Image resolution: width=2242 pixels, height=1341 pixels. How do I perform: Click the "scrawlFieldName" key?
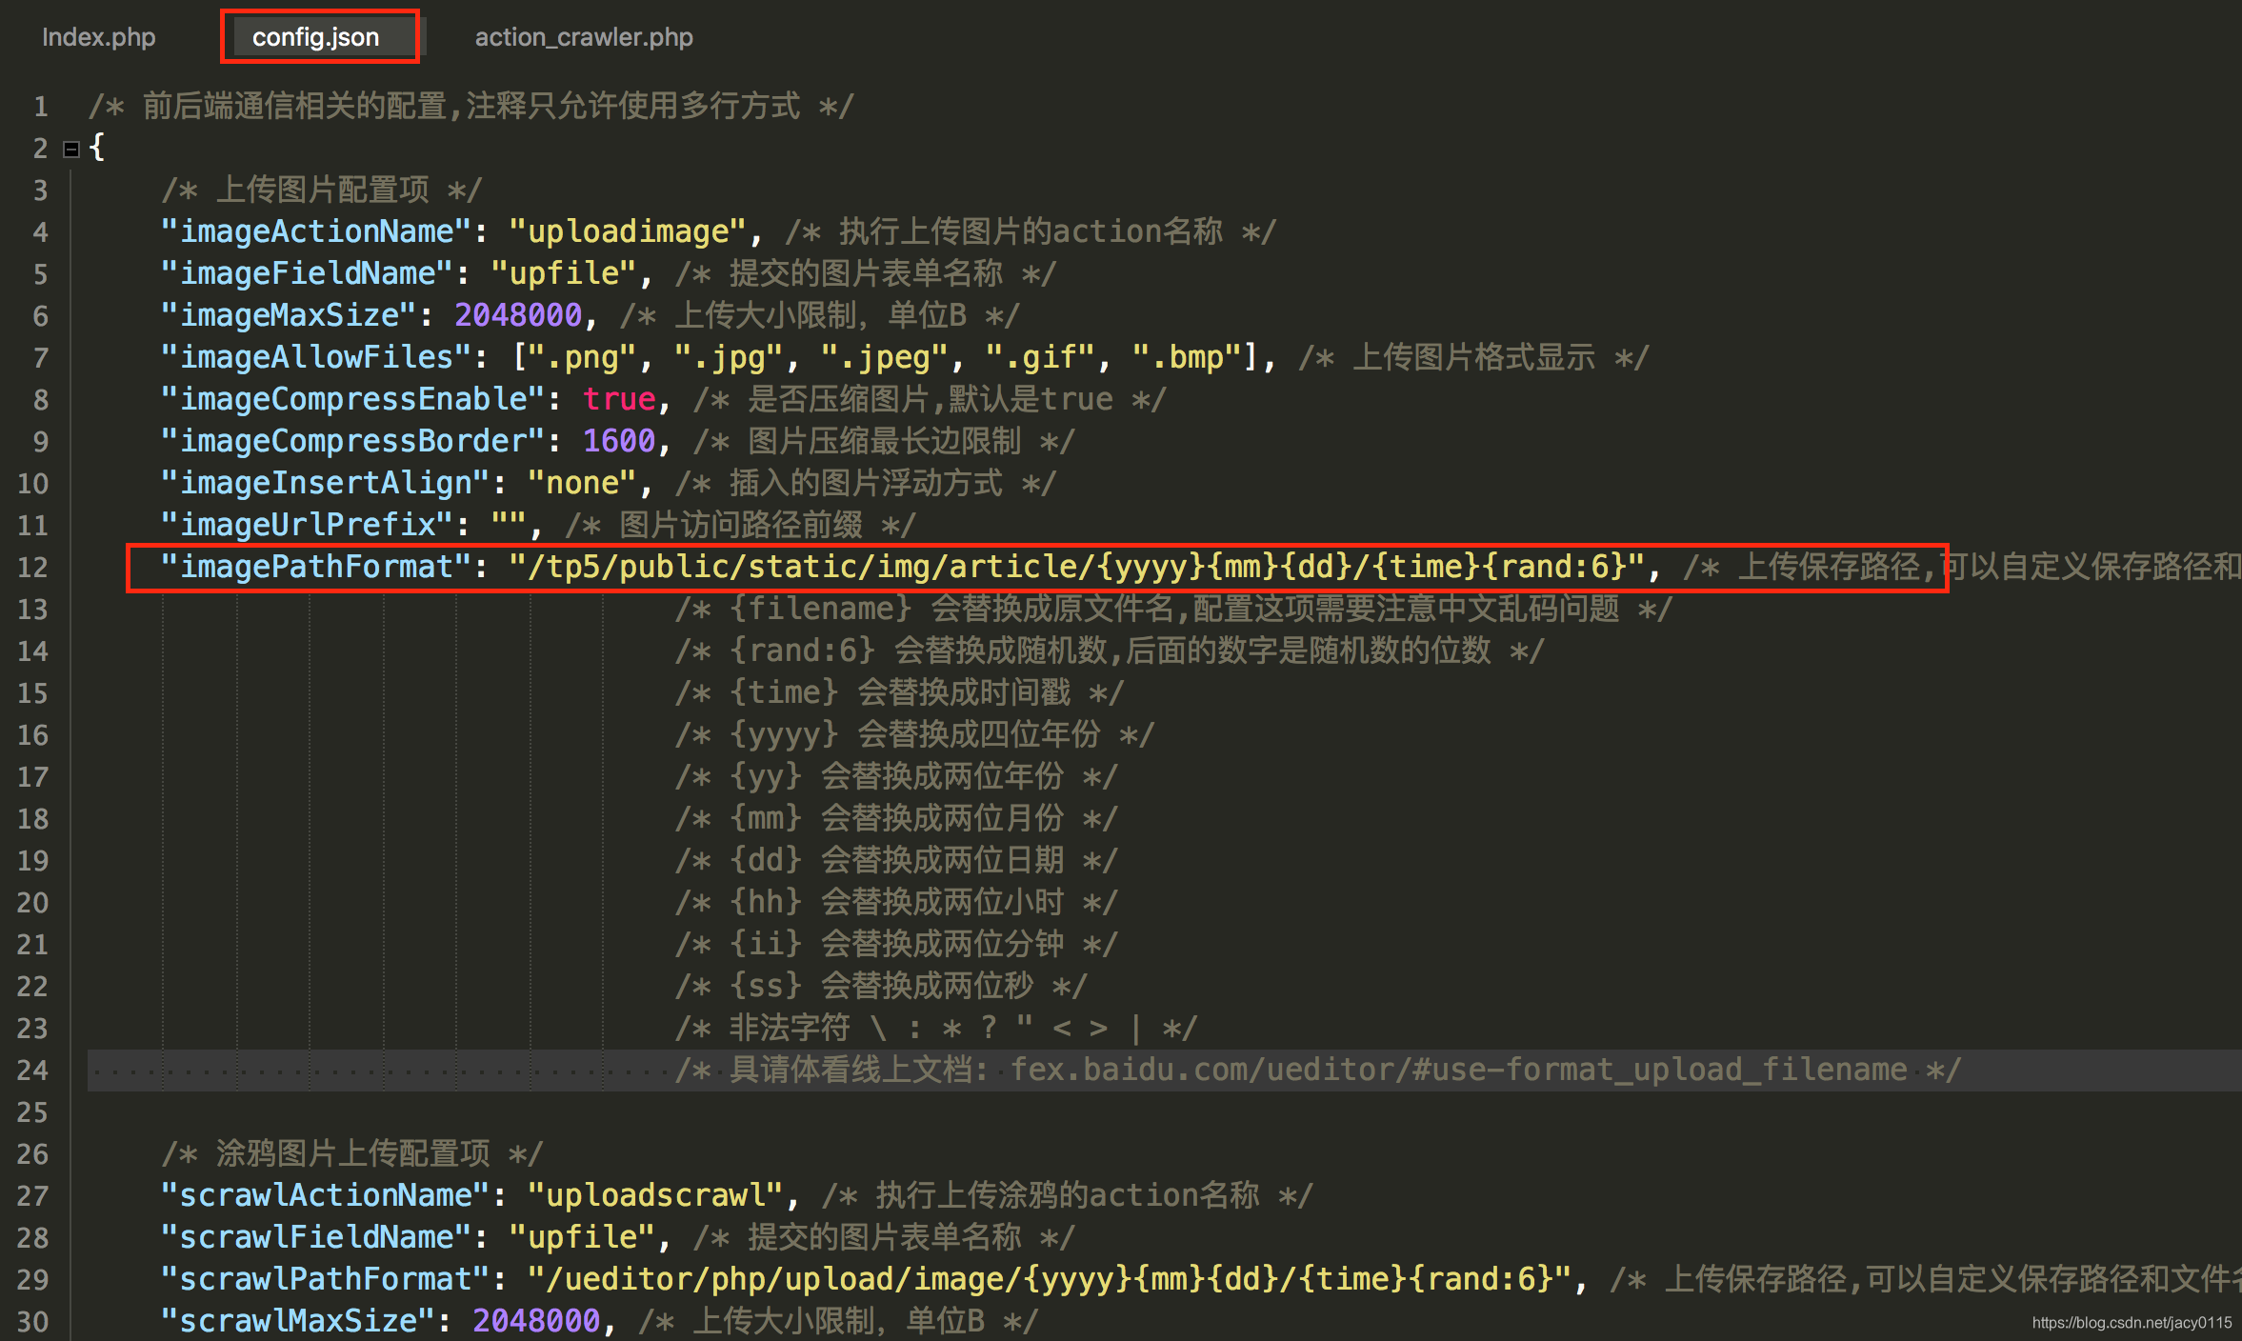click(x=316, y=1237)
